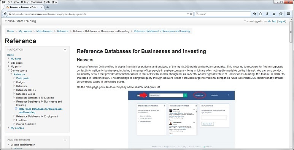The width and height of the screenshot is (294, 150).
Task: Expand the My profile tree node
Action: 9,66
